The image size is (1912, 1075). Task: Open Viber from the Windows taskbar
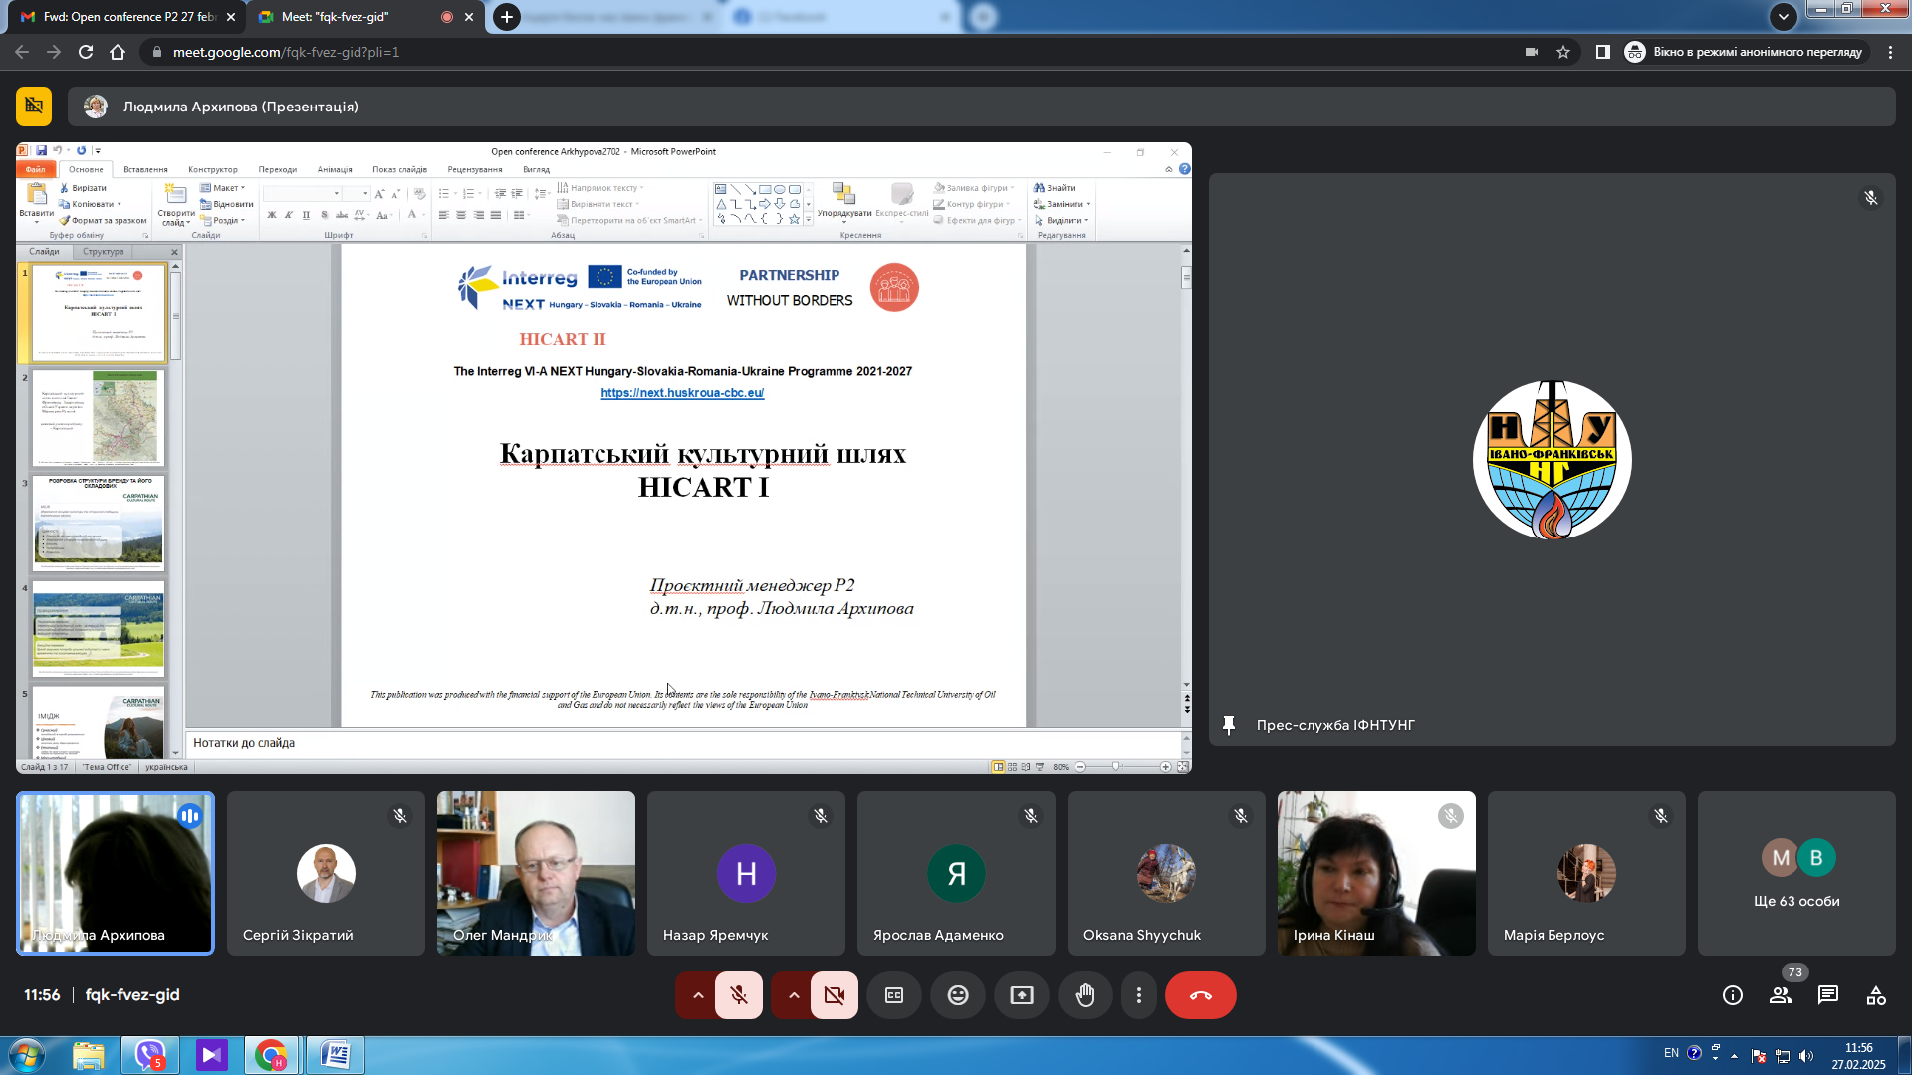point(150,1055)
